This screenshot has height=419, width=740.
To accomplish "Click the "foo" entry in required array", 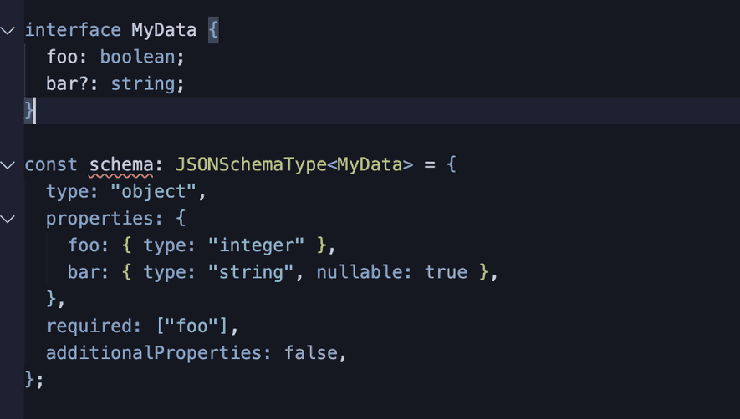I will tap(191, 326).
